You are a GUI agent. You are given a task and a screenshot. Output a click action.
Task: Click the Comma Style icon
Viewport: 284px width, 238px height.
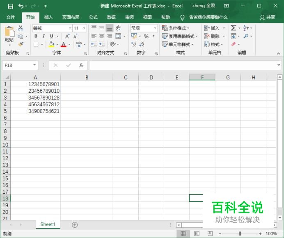[x=153, y=36]
